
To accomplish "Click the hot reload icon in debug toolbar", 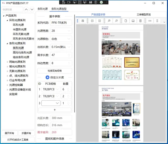I will (91, 2).
